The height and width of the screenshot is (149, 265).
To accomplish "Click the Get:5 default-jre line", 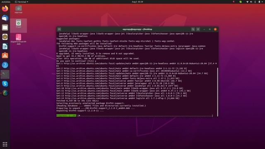I will [x=116, y=76].
